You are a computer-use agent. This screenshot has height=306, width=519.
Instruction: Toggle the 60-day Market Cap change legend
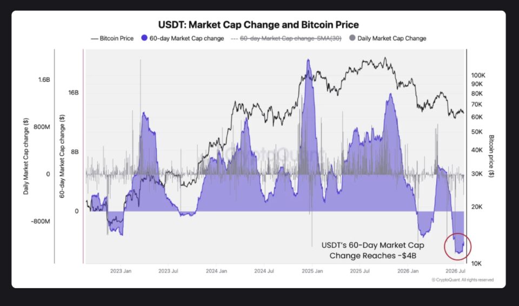click(x=182, y=38)
